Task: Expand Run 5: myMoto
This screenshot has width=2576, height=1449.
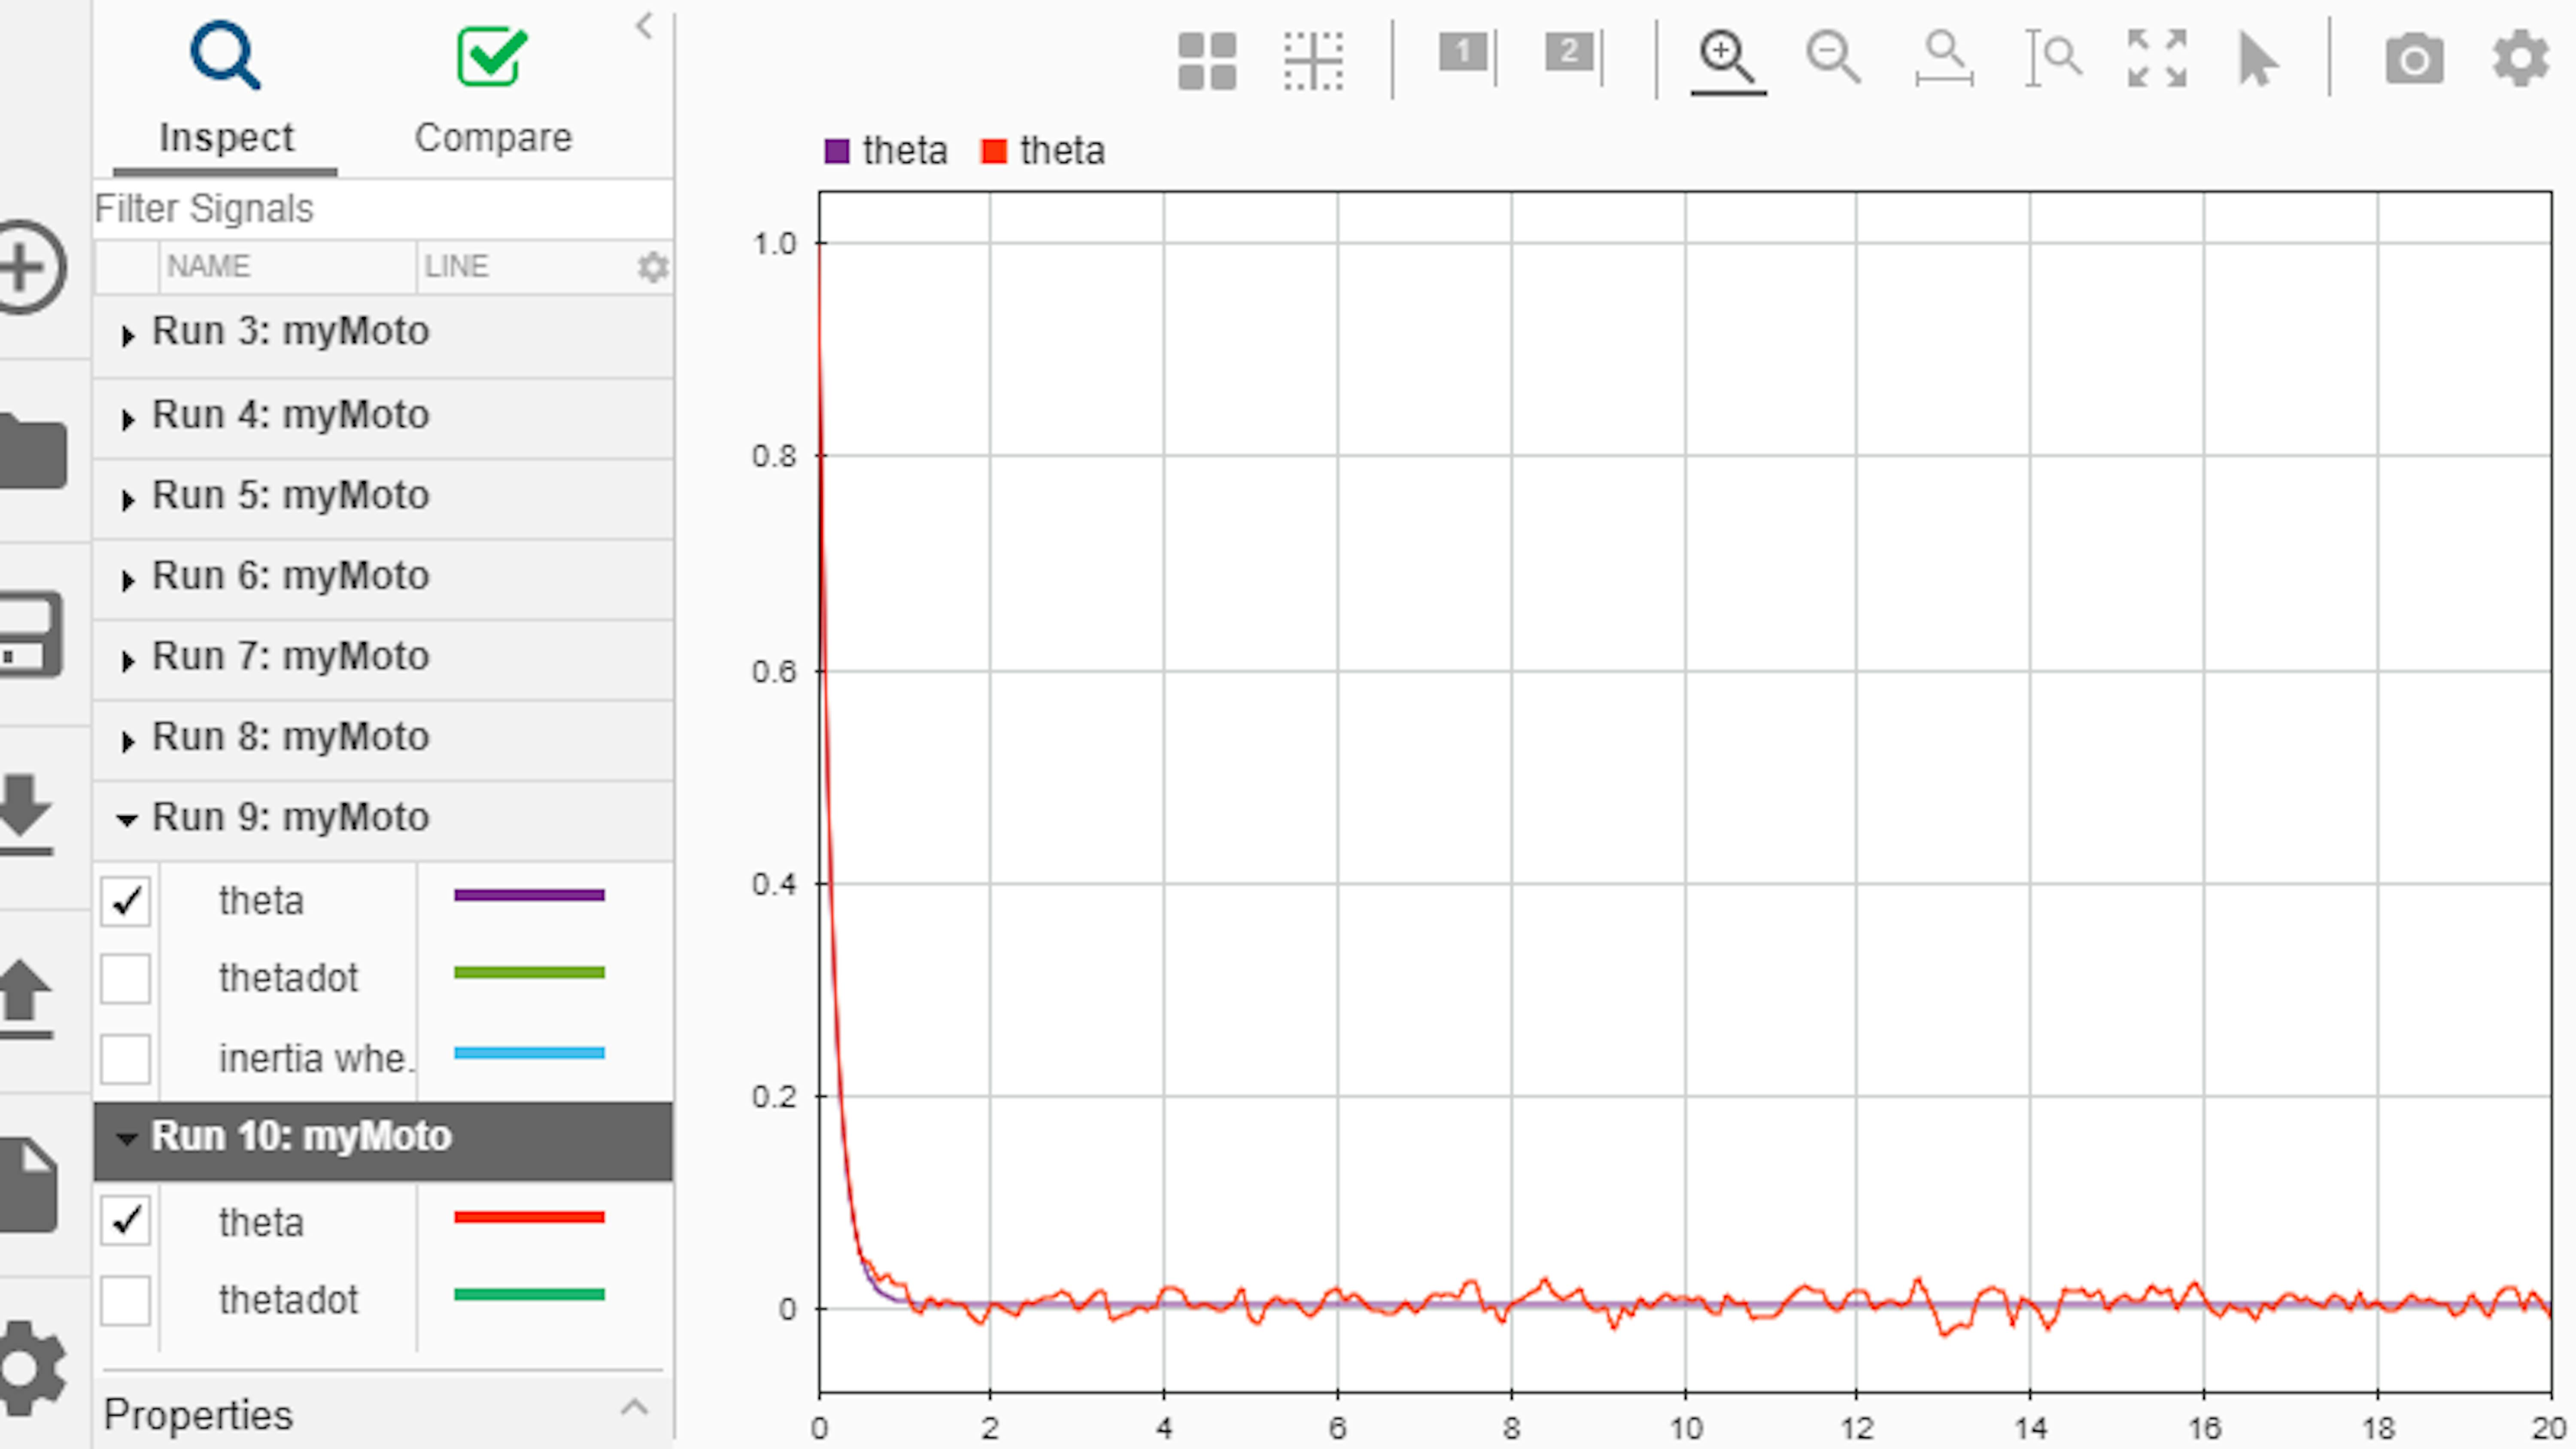Action: tap(127, 500)
